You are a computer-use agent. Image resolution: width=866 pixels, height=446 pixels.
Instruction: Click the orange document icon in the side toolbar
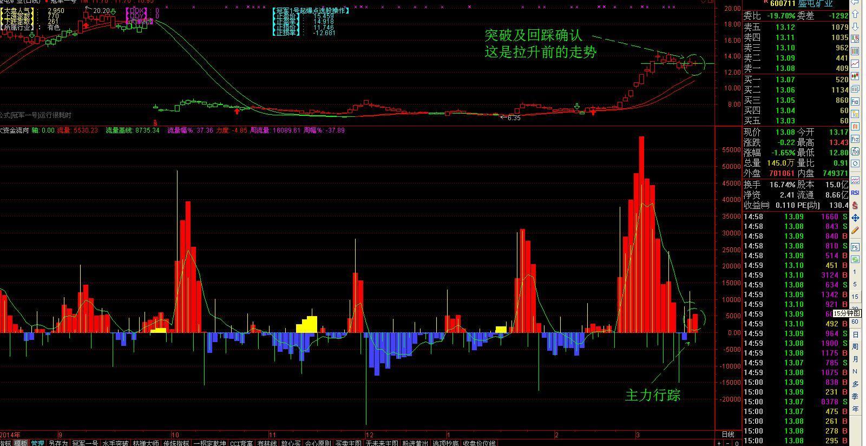coord(855,126)
